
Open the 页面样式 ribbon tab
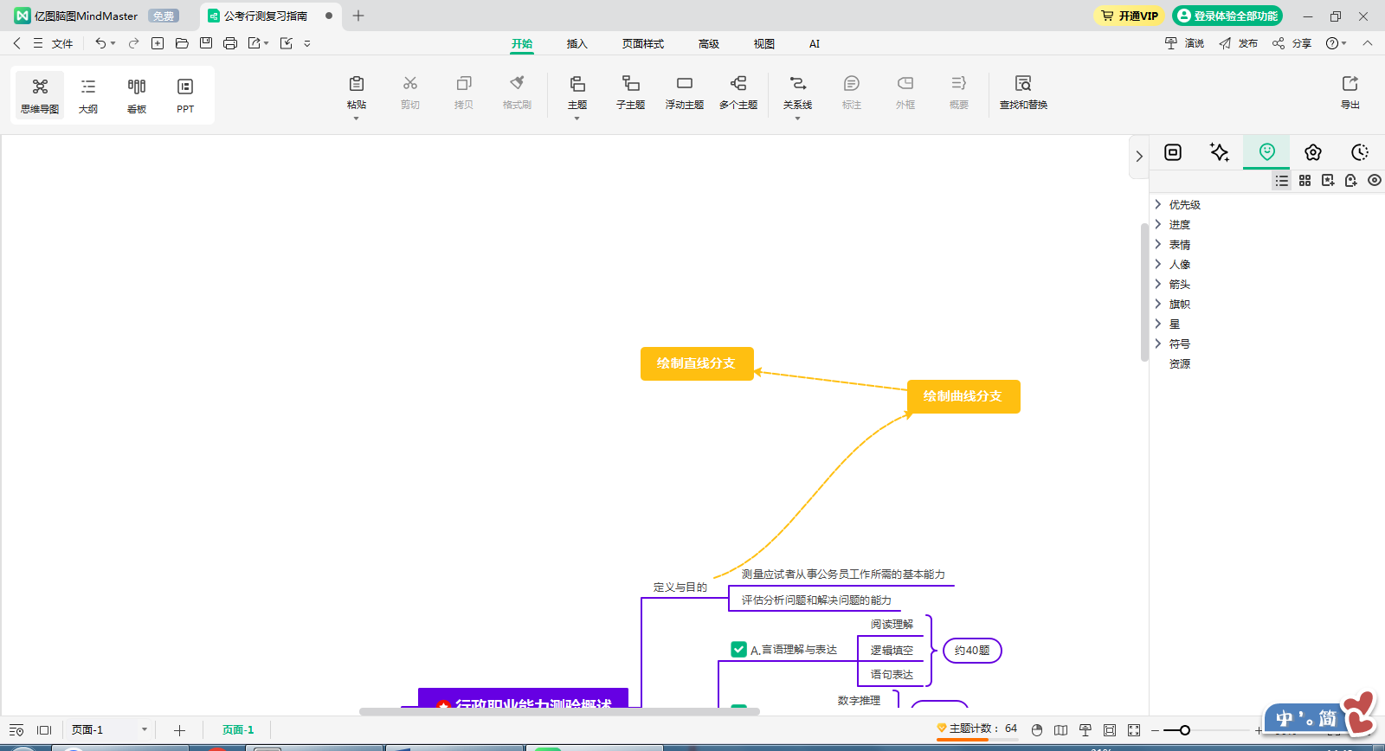click(642, 43)
